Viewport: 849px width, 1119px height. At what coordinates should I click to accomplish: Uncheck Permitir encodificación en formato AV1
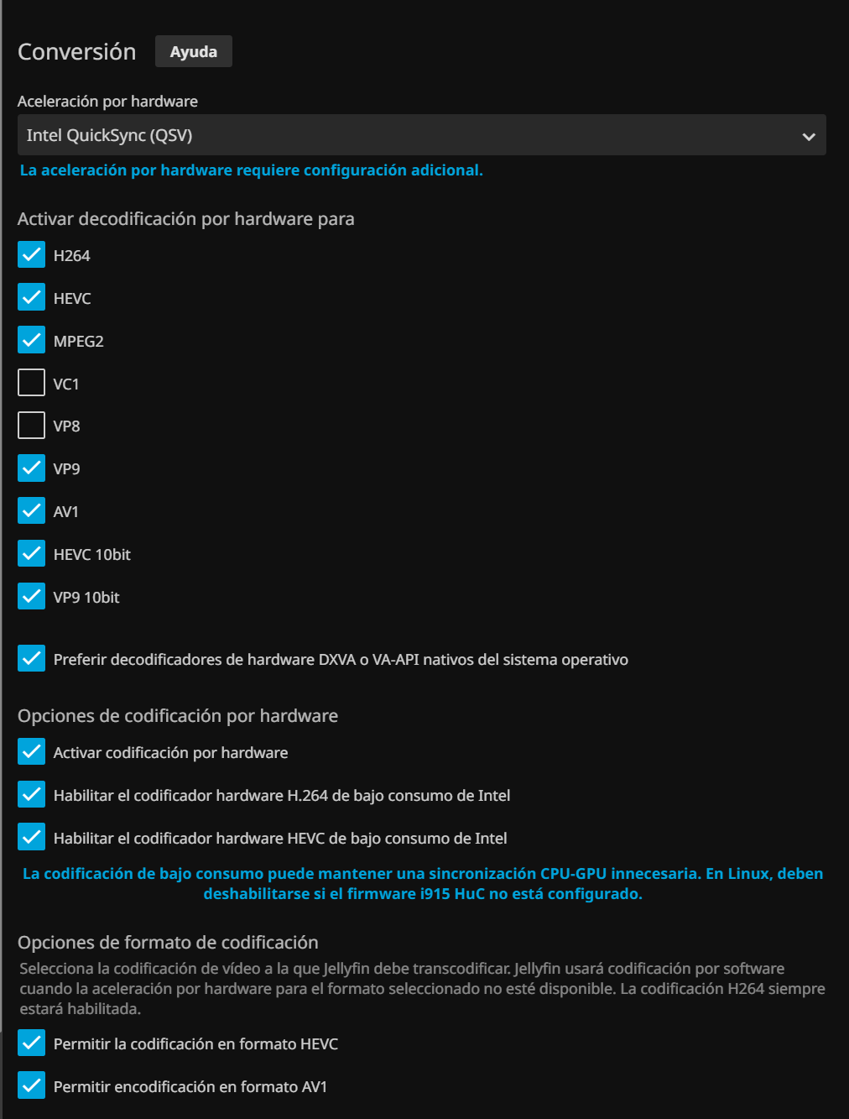point(32,1086)
